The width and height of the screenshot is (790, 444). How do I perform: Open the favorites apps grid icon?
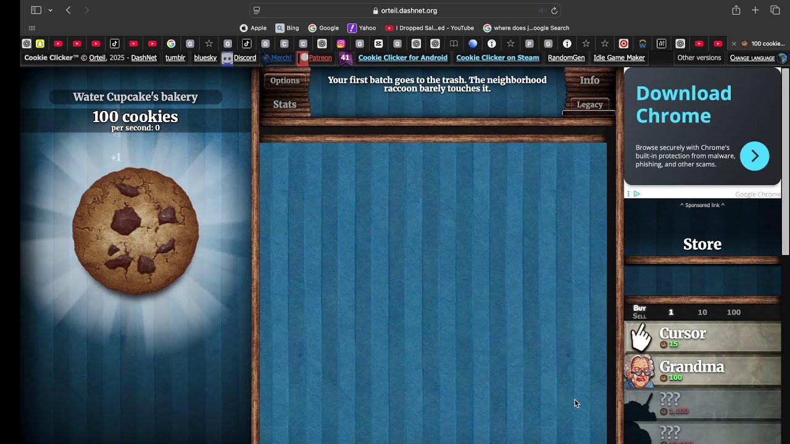tap(32, 28)
